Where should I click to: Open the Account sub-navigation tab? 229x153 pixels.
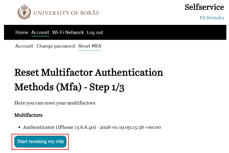(x=24, y=46)
